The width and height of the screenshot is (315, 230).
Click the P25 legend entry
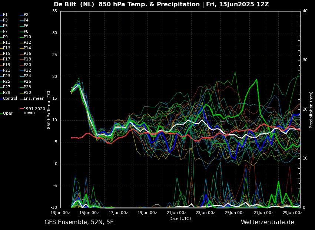tap(7, 82)
